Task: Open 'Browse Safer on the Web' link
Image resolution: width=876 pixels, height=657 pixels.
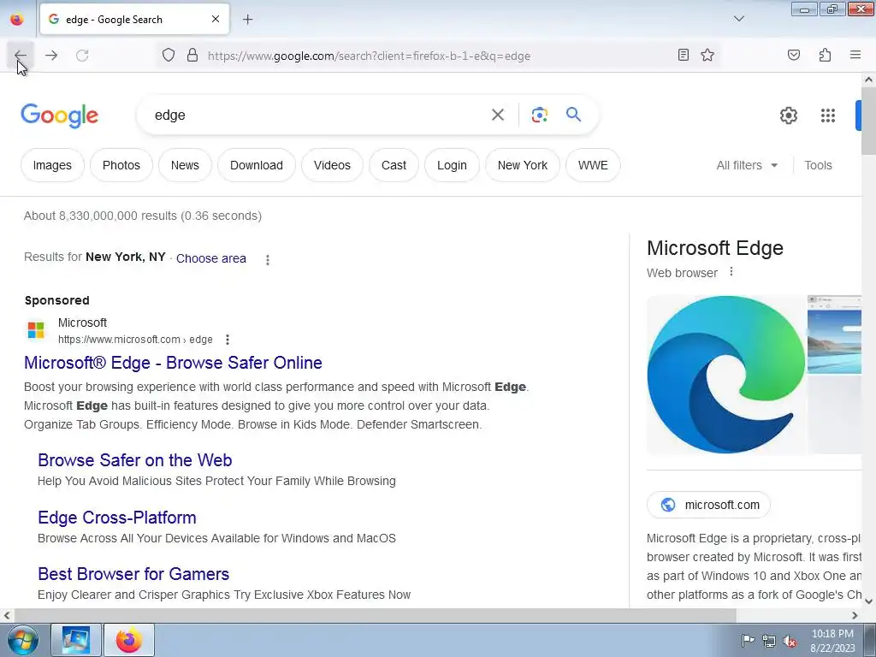Action: coord(134,459)
